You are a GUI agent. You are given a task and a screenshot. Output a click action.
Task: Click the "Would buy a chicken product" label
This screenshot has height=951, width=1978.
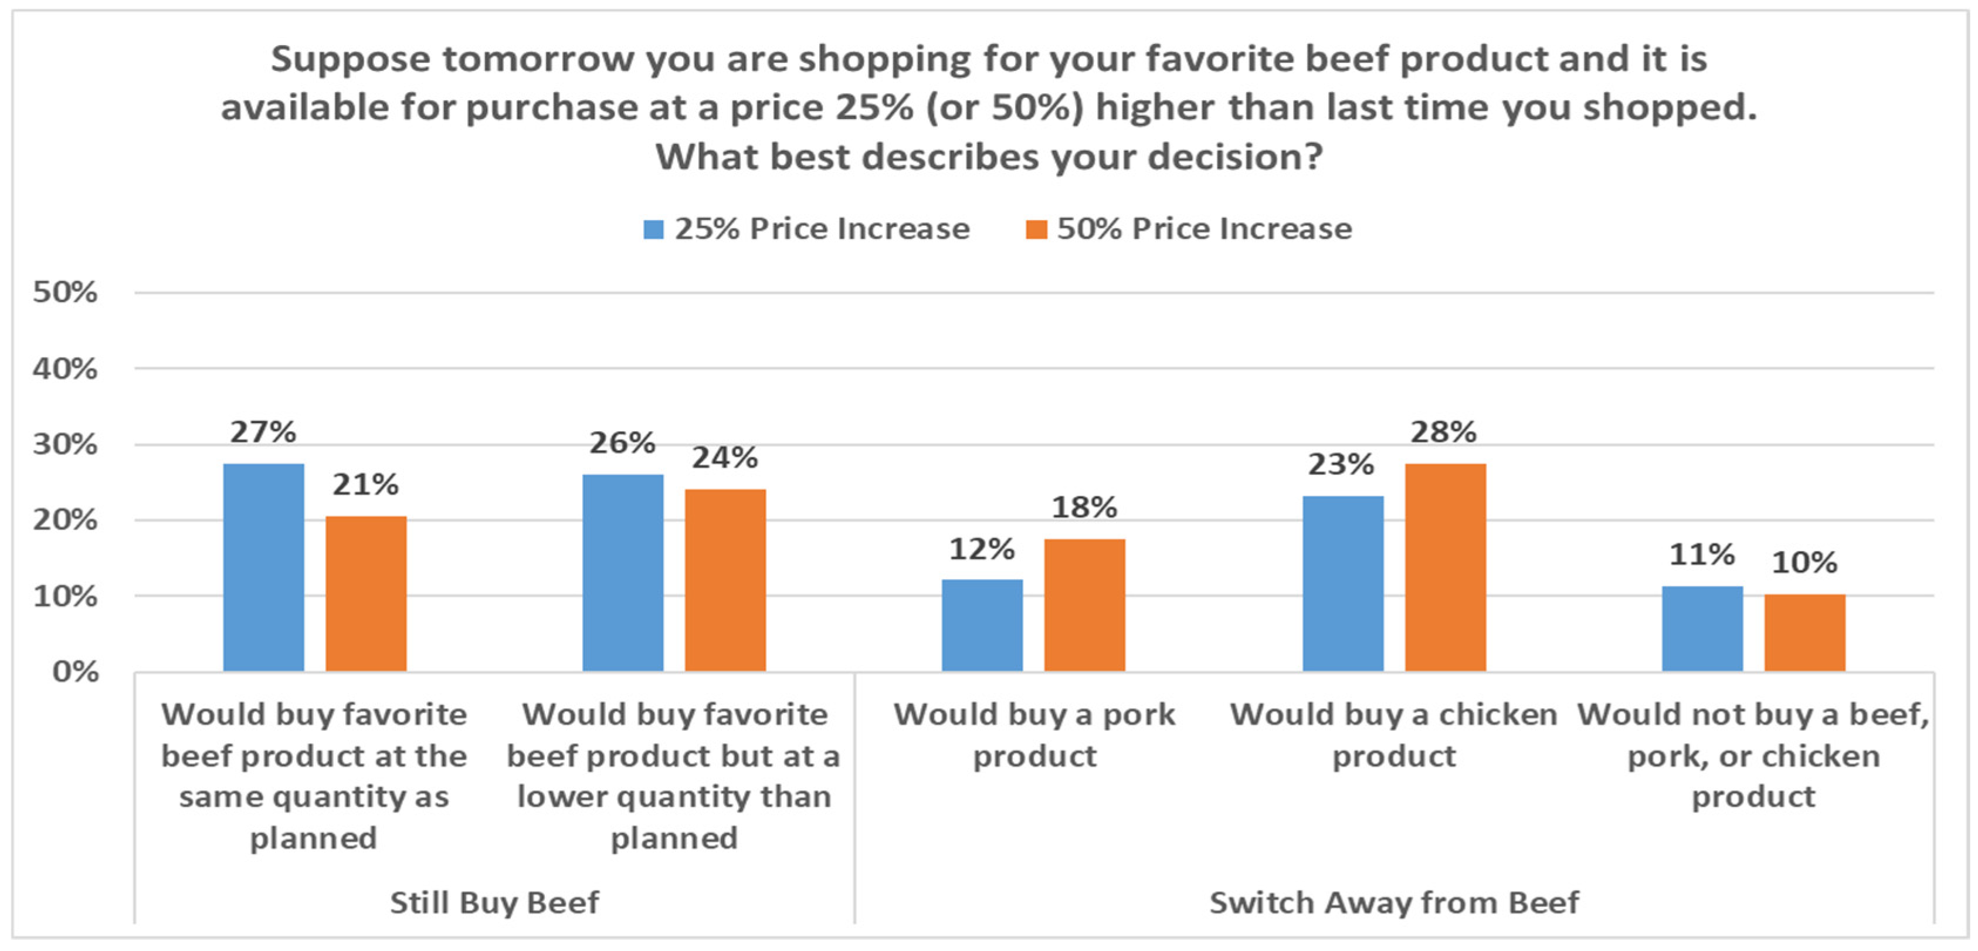pos(1394,735)
